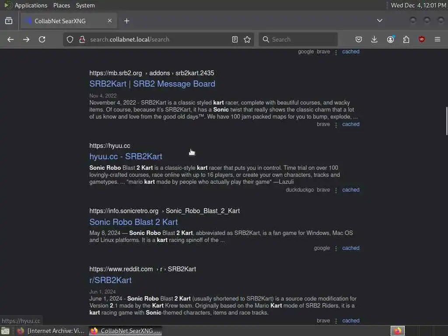Go forward to the next page
448x336 pixels.
click(26, 39)
